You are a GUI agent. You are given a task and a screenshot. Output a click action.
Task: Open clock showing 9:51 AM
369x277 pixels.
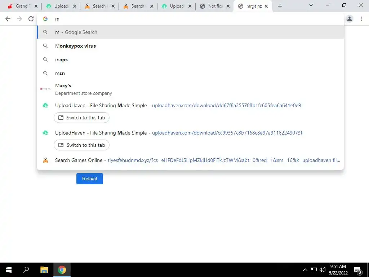pyautogui.click(x=338, y=270)
